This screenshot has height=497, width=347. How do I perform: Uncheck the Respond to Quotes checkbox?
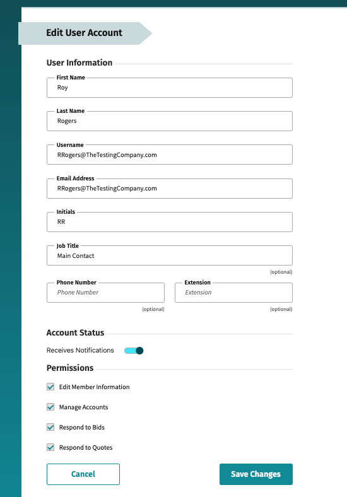(x=50, y=447)
